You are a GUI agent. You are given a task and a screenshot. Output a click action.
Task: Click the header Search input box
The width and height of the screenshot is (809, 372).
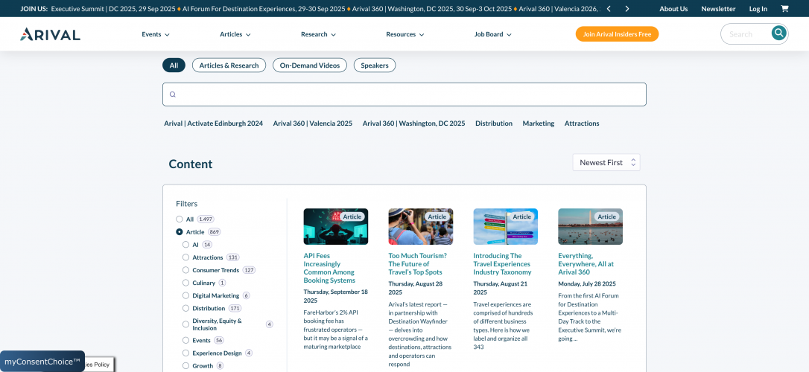pyautogui.click(x=748, y=34)
